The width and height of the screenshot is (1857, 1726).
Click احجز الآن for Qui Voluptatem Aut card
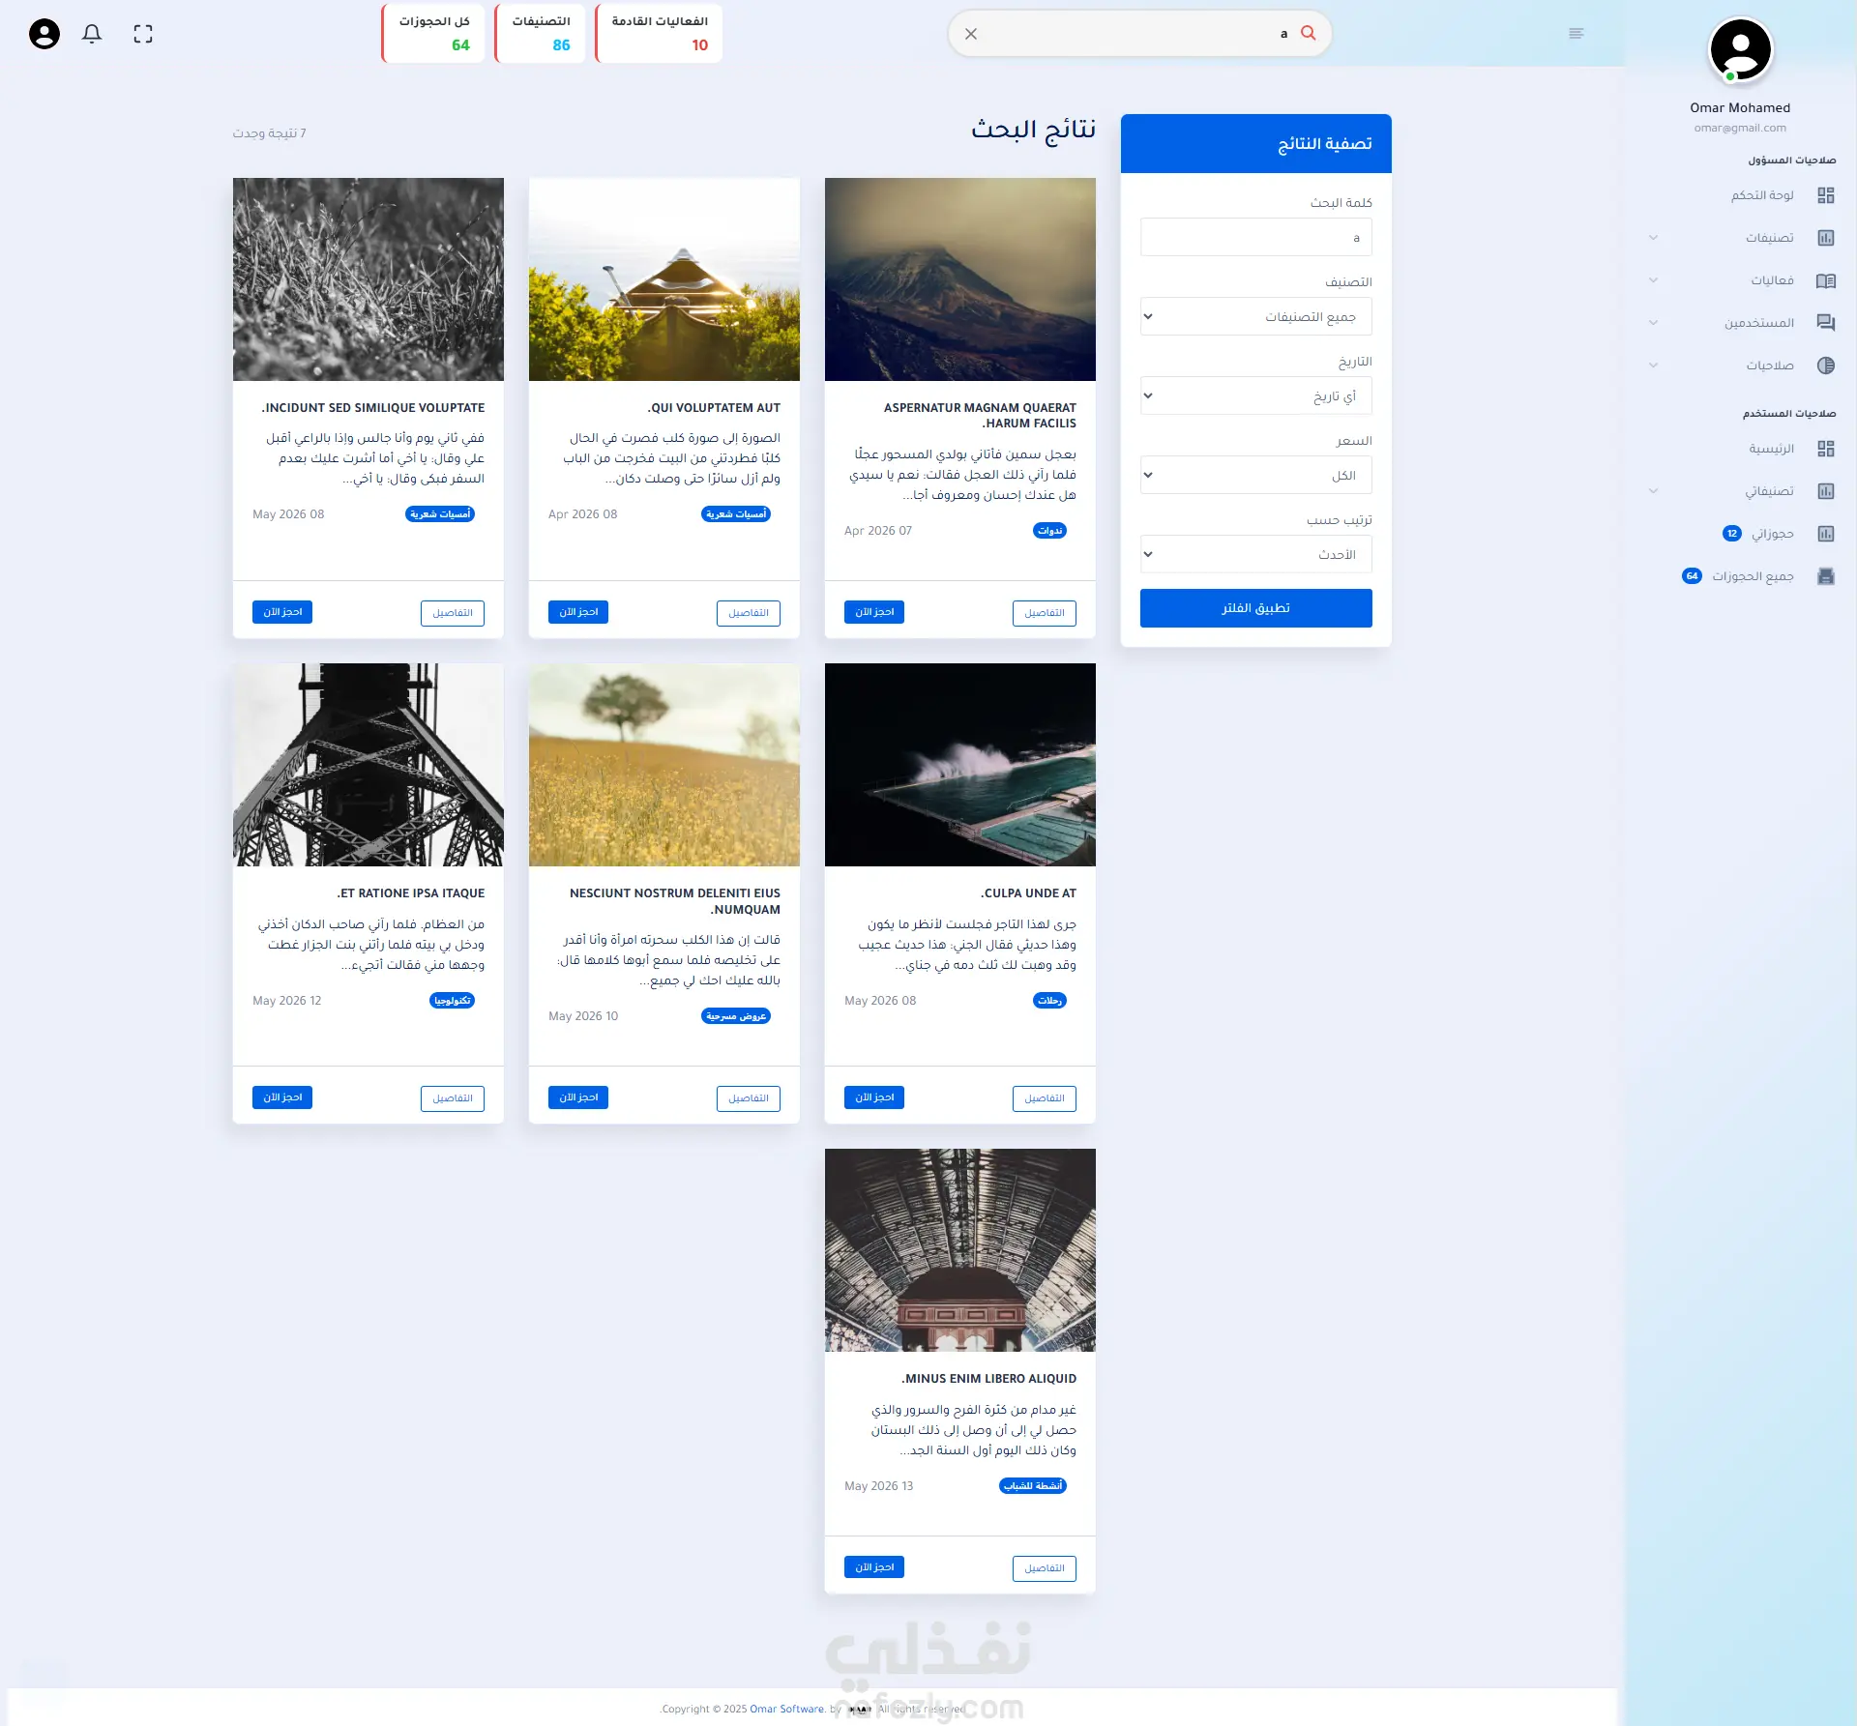pyautogui.click(x=578, y=612)
